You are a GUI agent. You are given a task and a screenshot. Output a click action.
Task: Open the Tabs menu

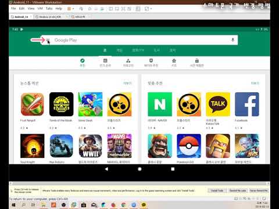pyautogui.click(x=49, y=9)
